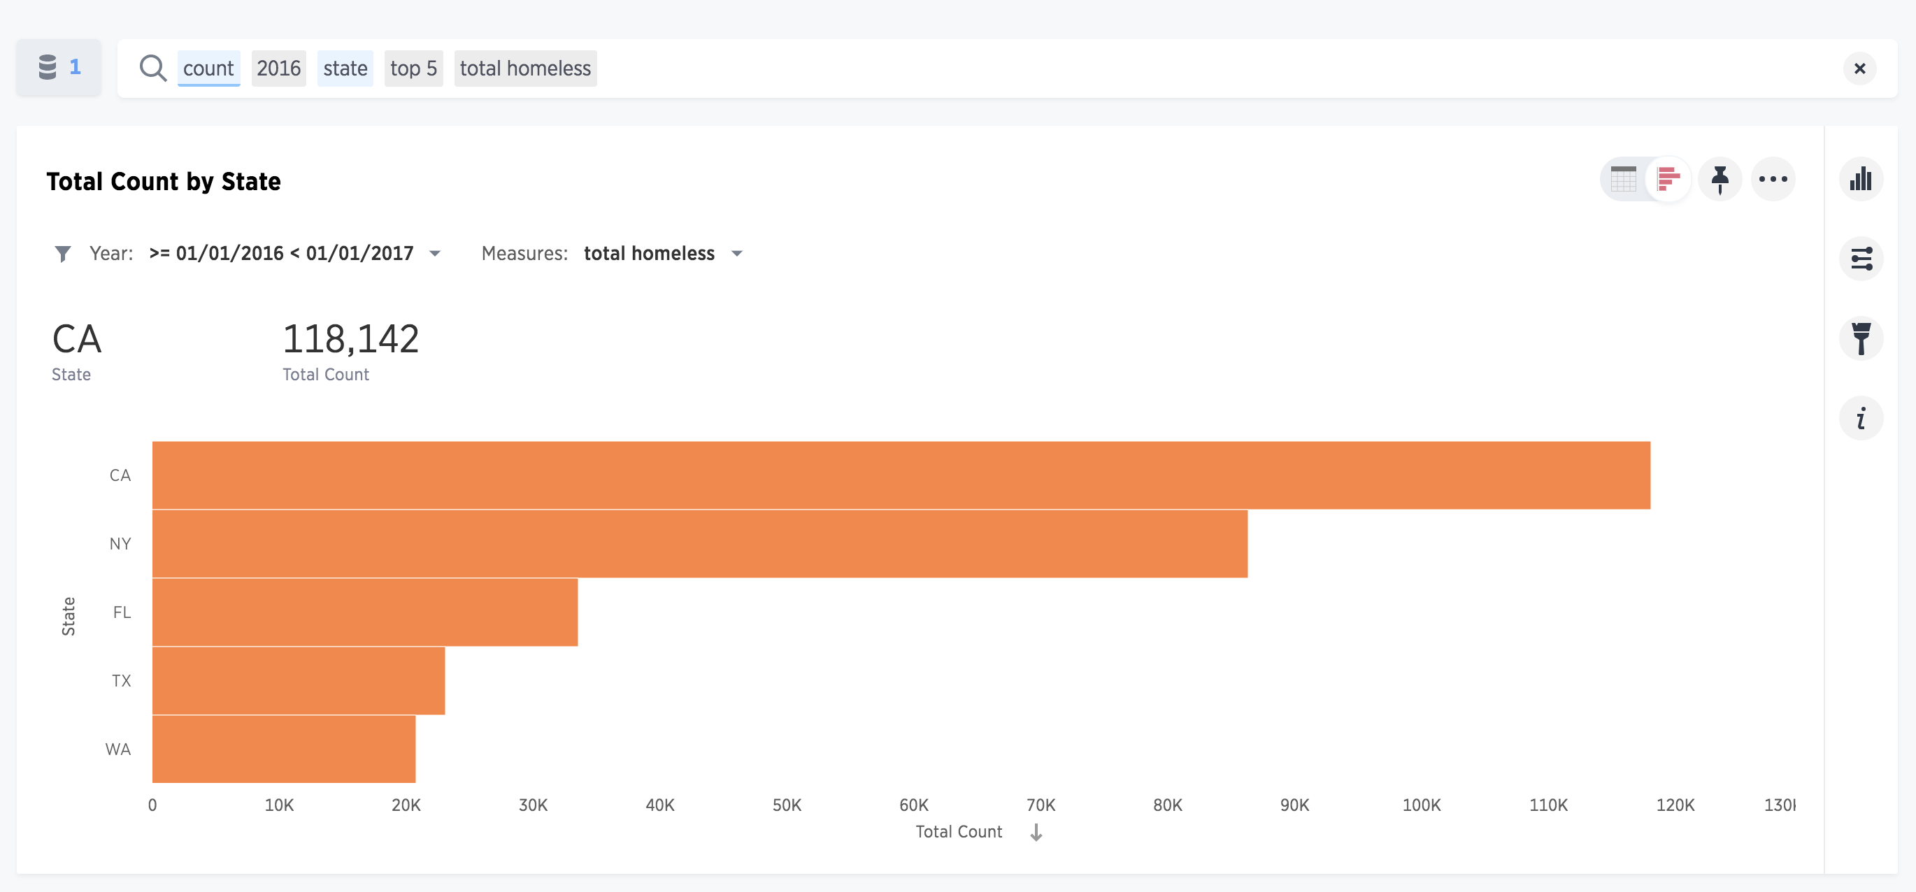The image size is (1916, 892).
Task: Click the Total Count by State title
Action: click(x=164, y=181)
